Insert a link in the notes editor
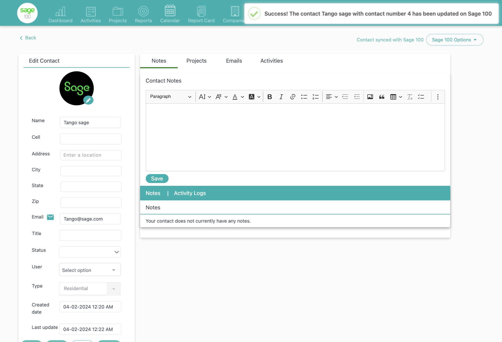Screen dimensions: 502x342 (x=292, y=97)
